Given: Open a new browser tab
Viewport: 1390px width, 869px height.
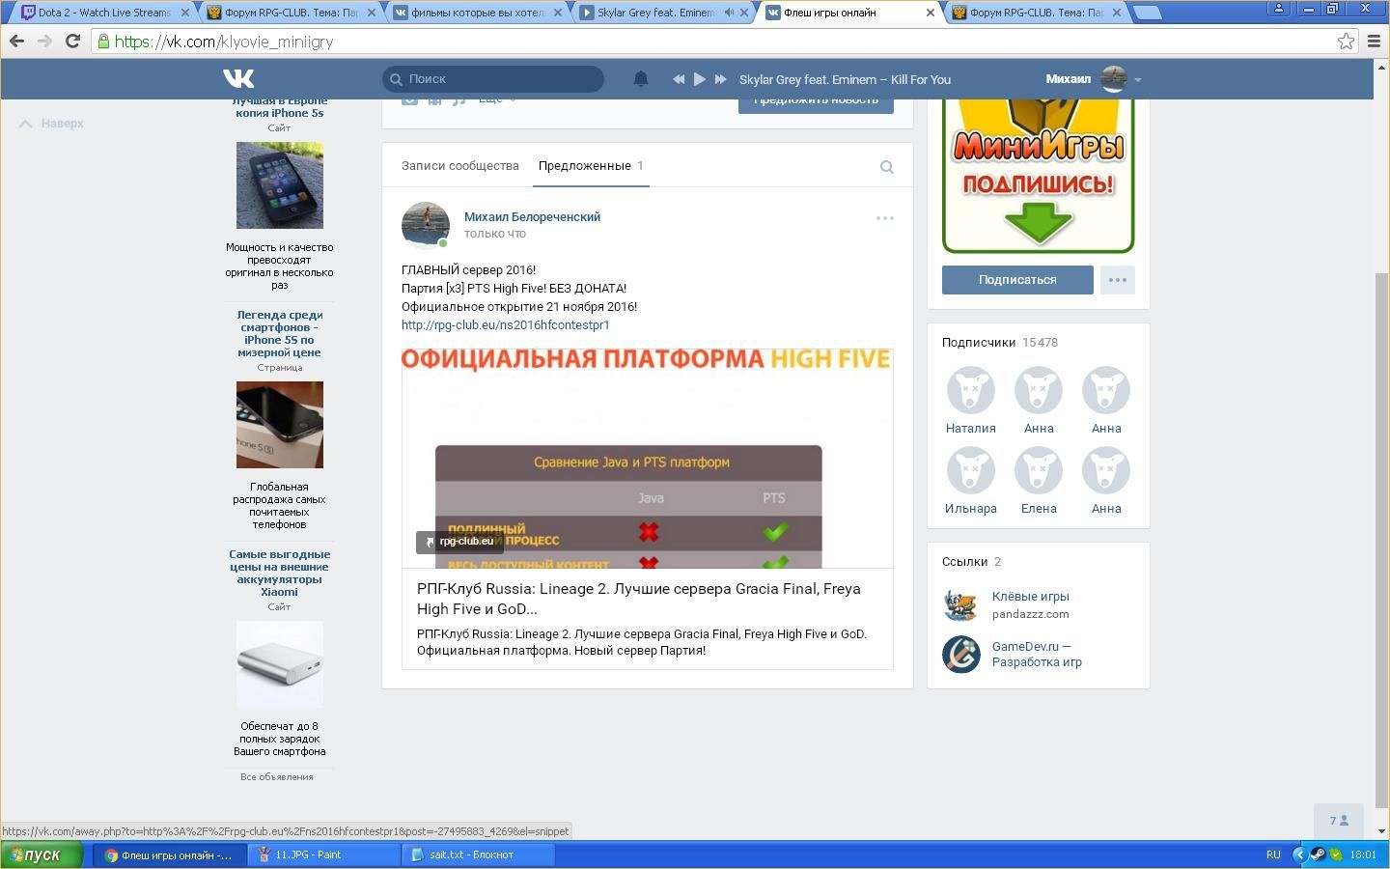Looking at the screenshot, I should click(x=1147, y=13).
